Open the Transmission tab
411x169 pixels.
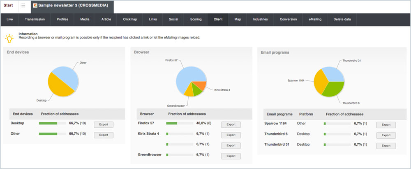coord(35,19)
